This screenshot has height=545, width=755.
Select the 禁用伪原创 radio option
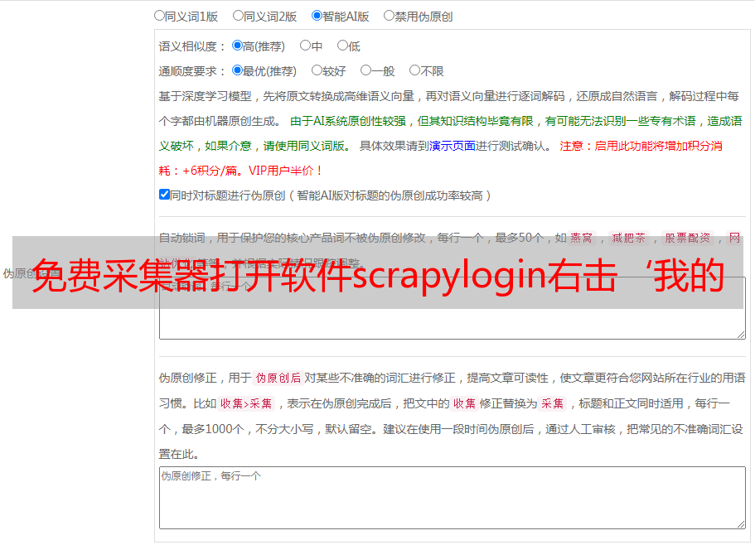[x=389, y=16]
